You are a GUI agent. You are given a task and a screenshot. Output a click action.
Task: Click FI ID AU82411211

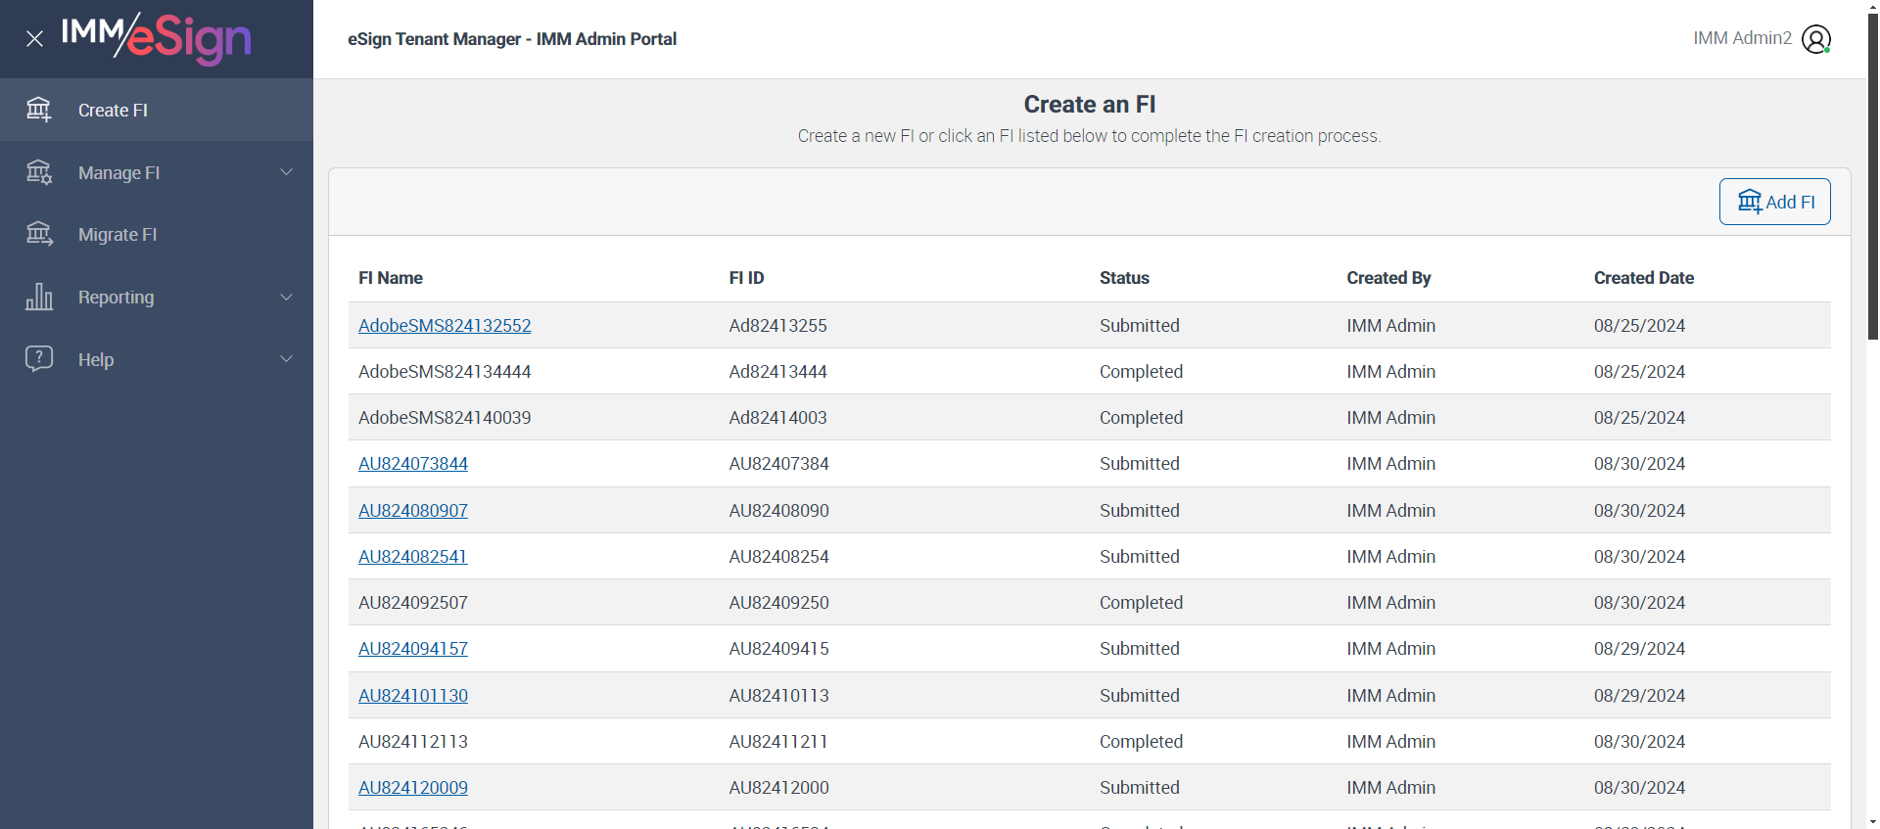click(x=779, y=741)
